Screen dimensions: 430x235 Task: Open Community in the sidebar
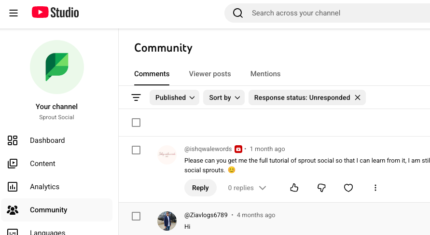pyautogui.click(x=57, y=210)
